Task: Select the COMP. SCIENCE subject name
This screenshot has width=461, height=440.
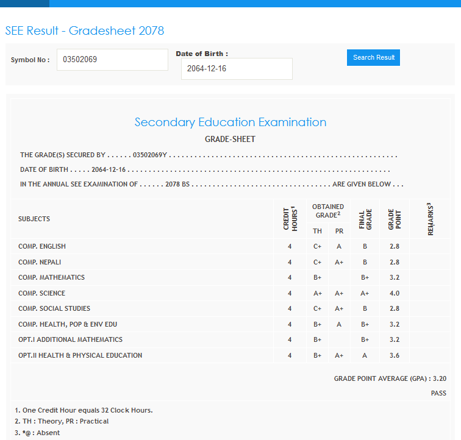Action: click(41, 293)
